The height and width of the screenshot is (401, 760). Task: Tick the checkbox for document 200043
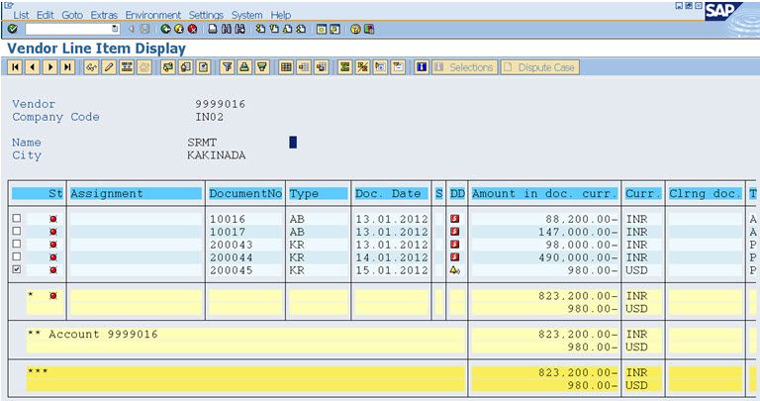click(17, 244)
